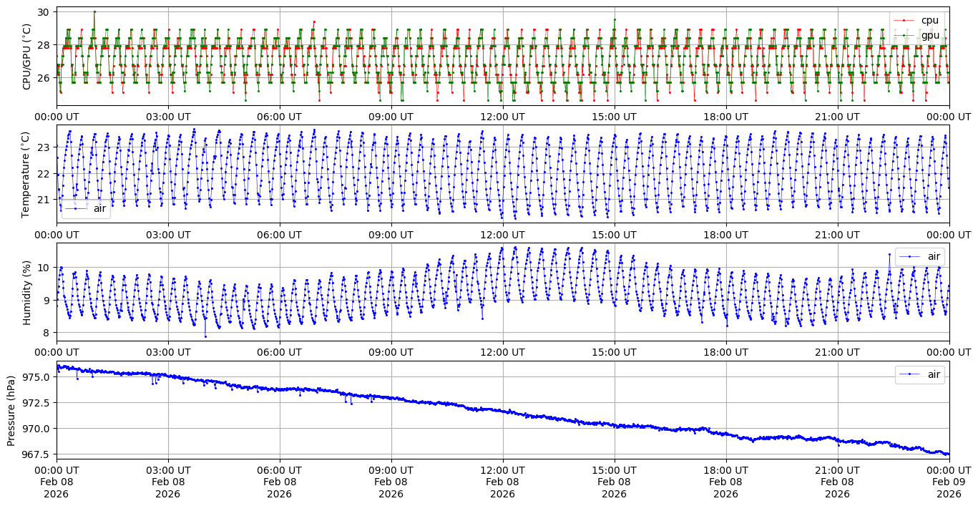Click the cpu entry in the top legend
The height and width of the screenshot is (506, 978).
[x=929, y=20]
